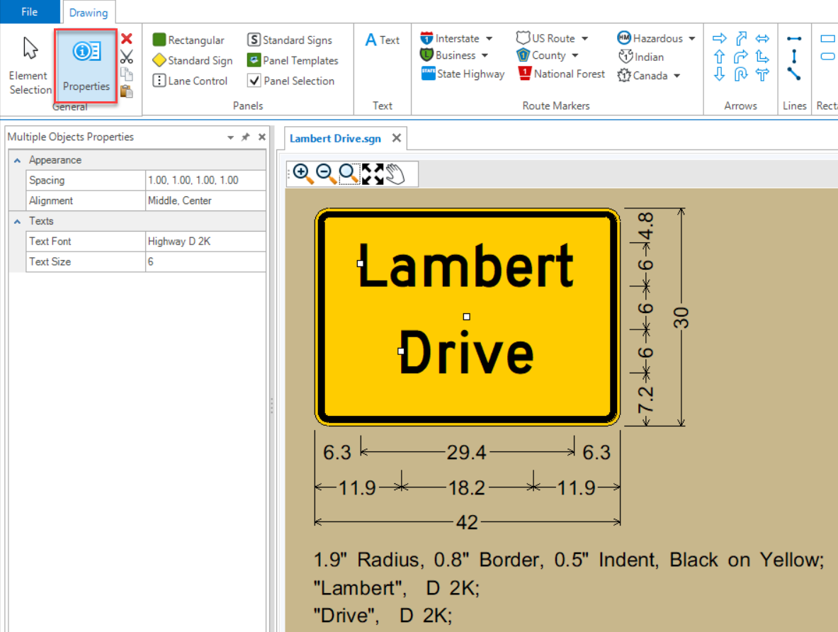Select the diagonal line tool
838x632 pixels.
click(794, 74)
